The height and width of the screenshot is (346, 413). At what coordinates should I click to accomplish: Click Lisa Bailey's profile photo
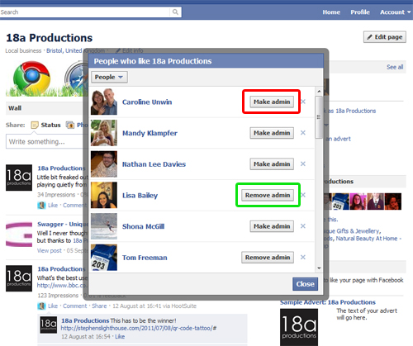104,195
